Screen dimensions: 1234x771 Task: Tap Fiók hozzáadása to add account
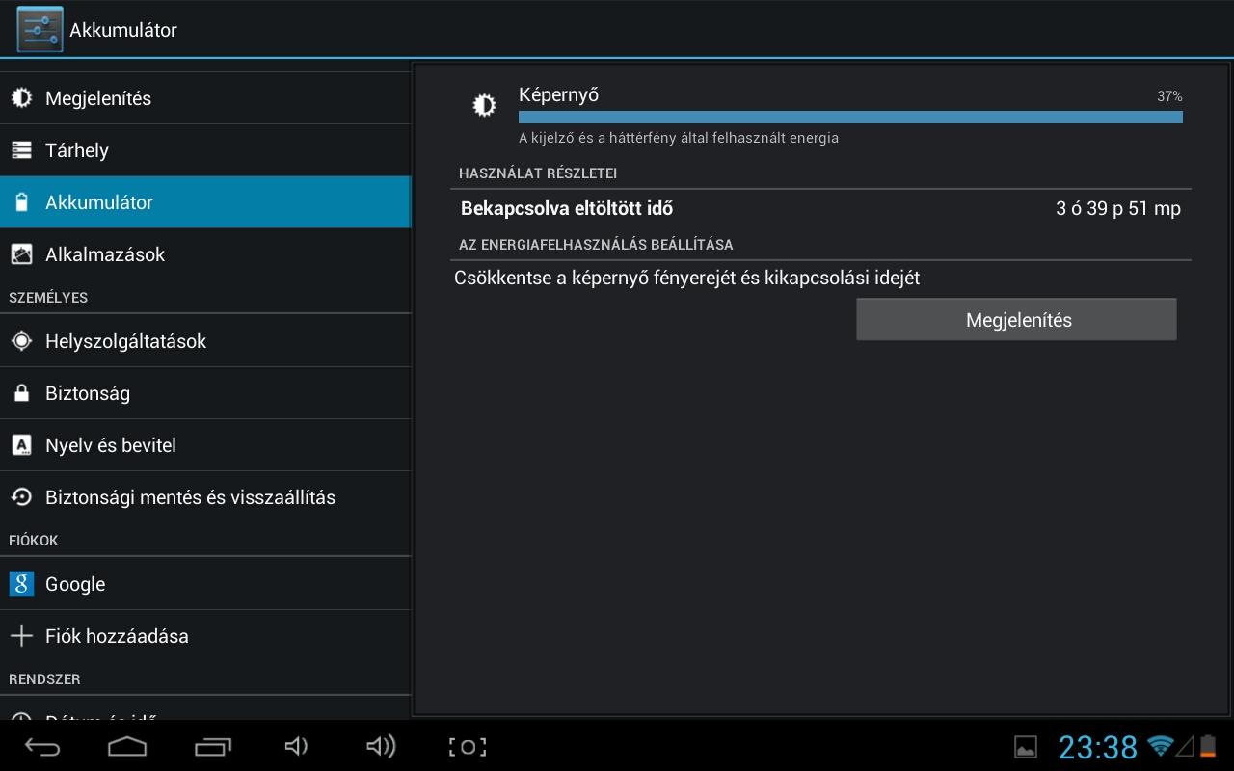(117, 636)
